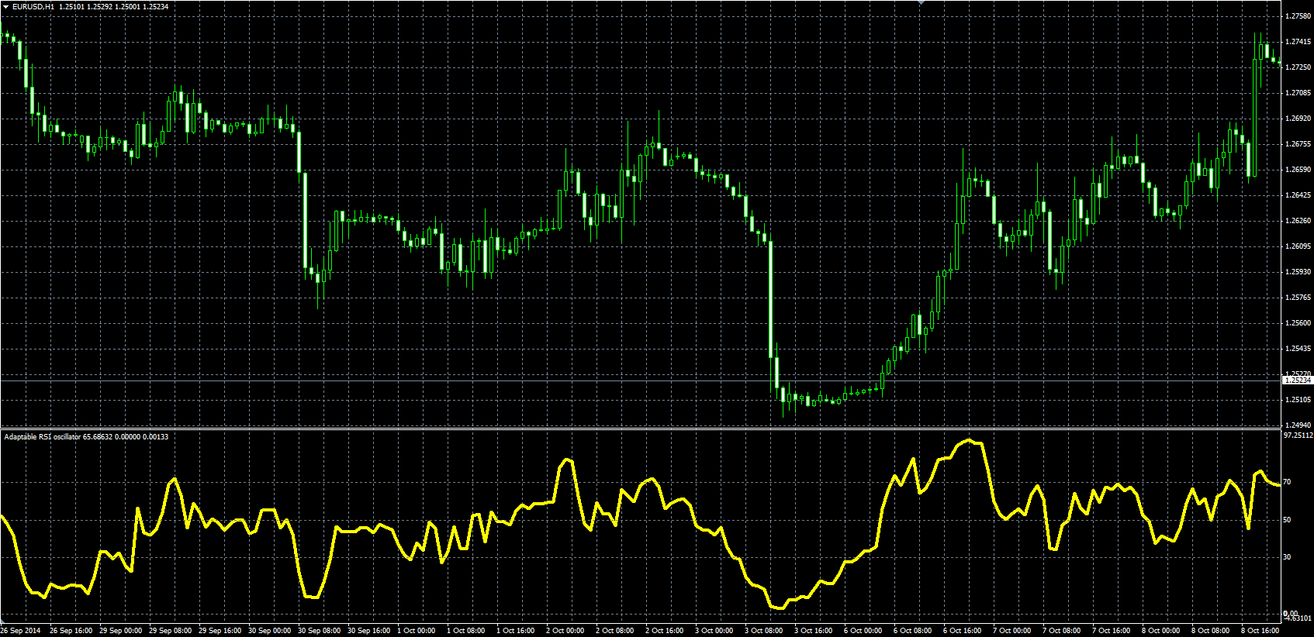Click the highlighted current price label 1.25234

click(x=1297, y=380)
